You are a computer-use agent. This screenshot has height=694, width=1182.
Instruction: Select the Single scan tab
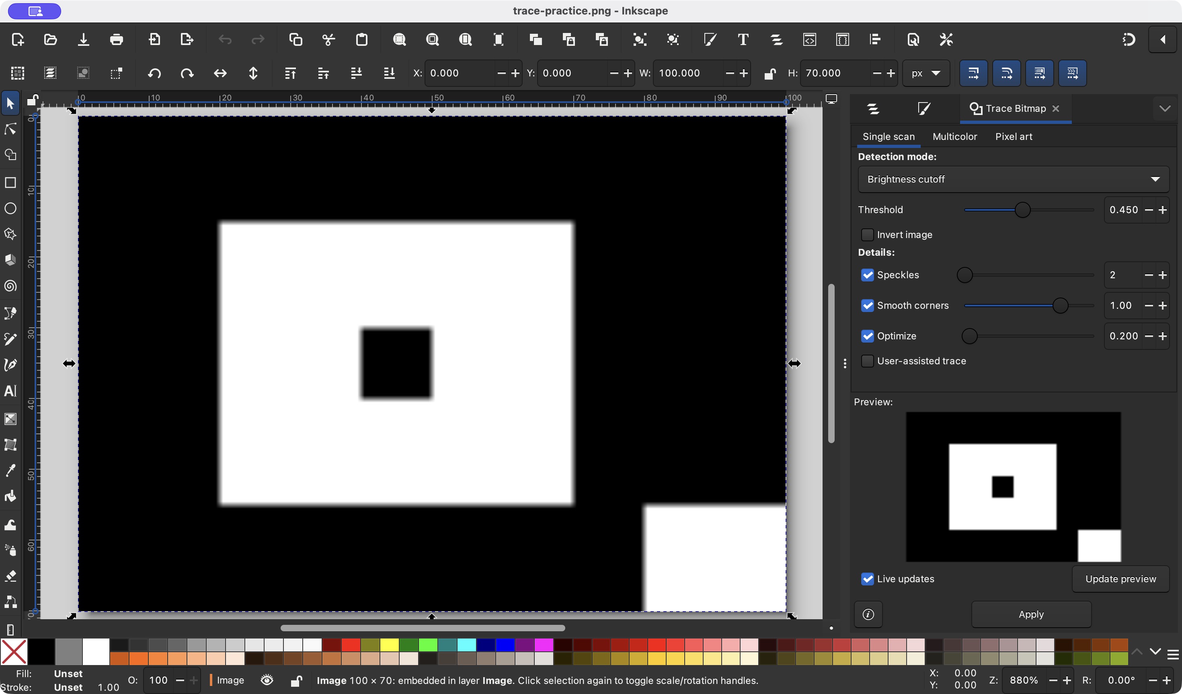pyautogui.click(x=889, y=137)
